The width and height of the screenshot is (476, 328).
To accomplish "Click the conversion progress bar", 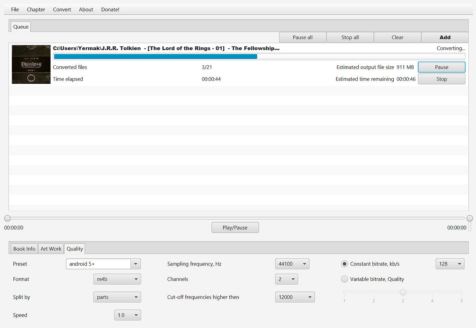I will tap(259, 56).
